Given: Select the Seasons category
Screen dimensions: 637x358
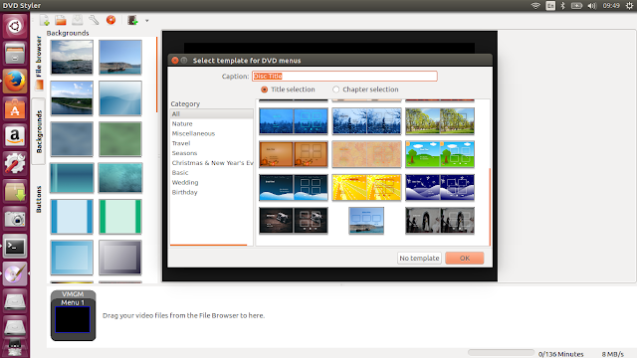Looking at the screenshot, I should coord(211,153).
